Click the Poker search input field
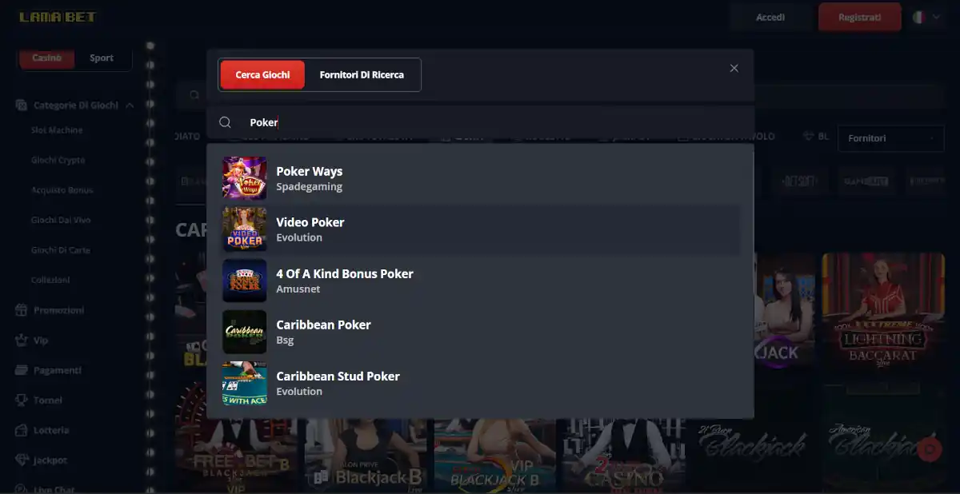This screenshot has width=960, height=494. pos(480,122)
